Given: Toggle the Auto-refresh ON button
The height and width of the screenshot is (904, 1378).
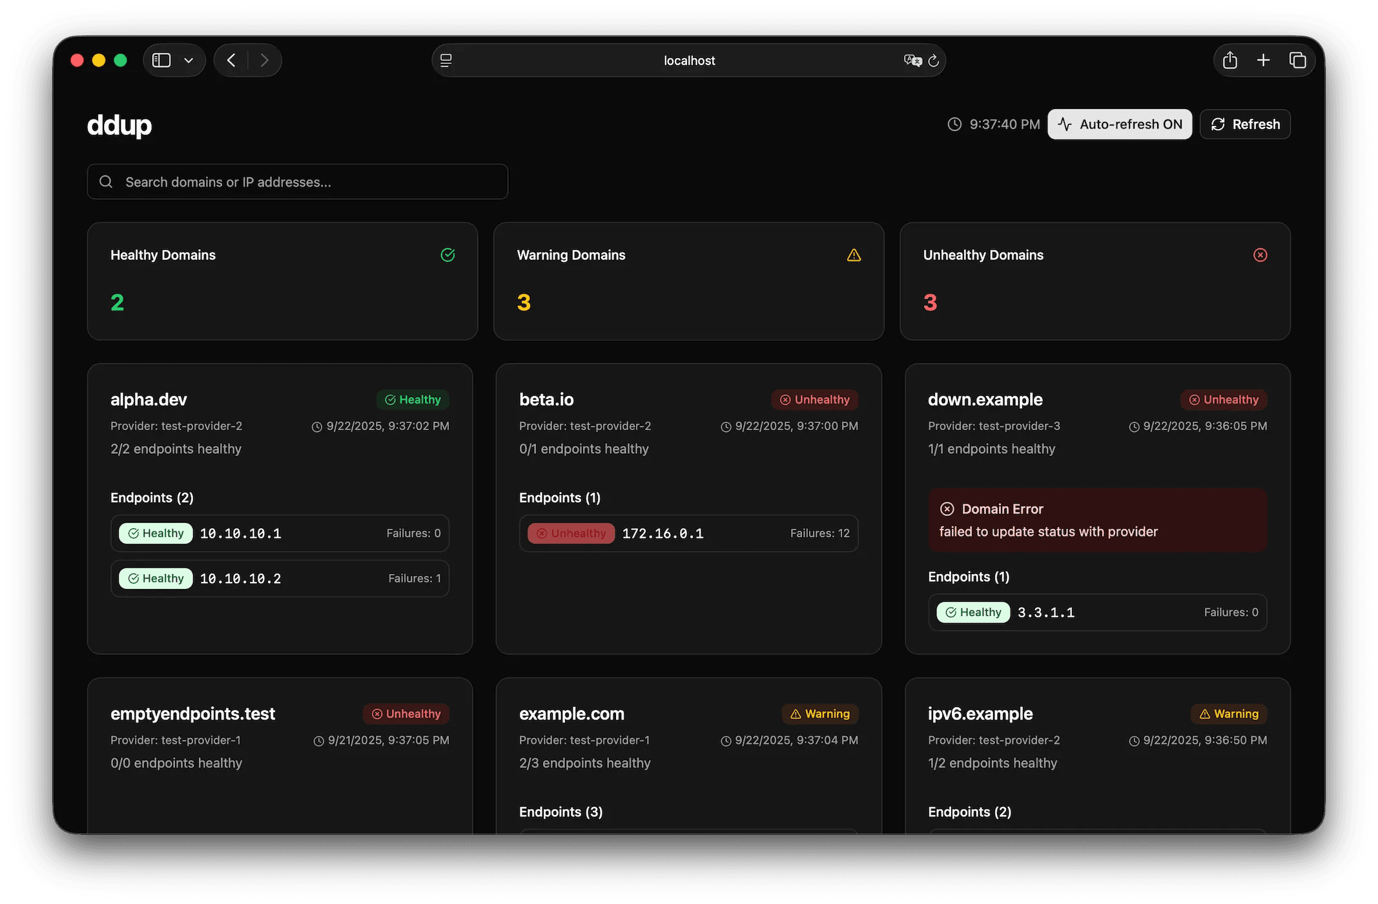Looking at the screenshot, I should coord(1120,124).
